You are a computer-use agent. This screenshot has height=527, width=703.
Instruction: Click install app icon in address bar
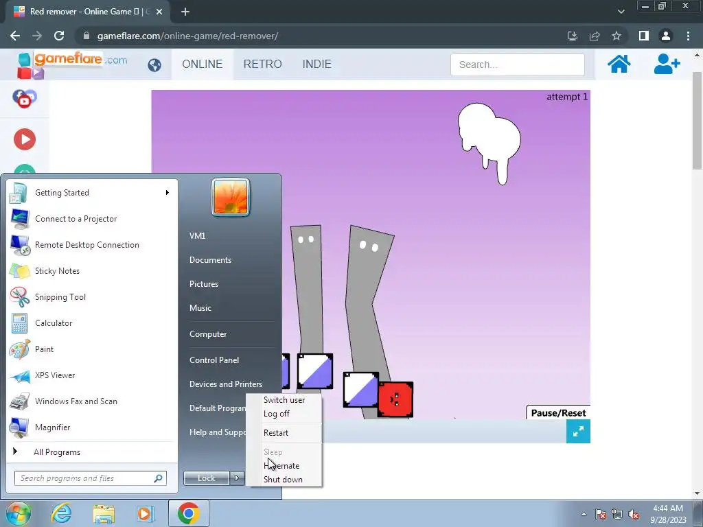pyautogui.click(x=573, y=36)
